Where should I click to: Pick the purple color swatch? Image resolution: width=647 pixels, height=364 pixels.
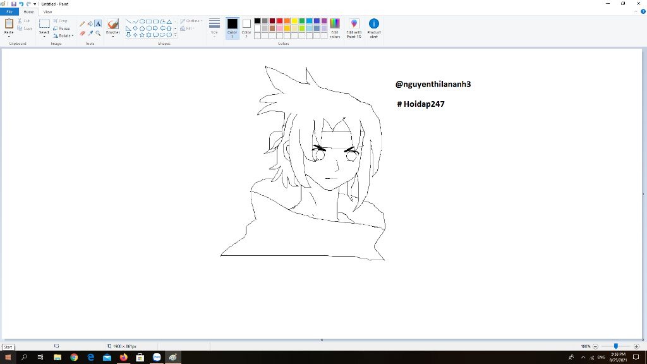tap(324, 21)
